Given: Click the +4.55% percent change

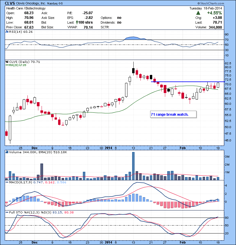Looking at the screenshot, I should 214,13.
